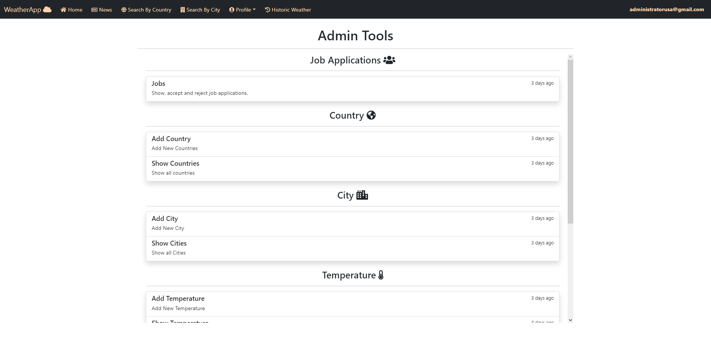This screenshot has height=362, width=711.
Task: Click the administratorusa@gmail.com account label
Action: tap(666, 9)
